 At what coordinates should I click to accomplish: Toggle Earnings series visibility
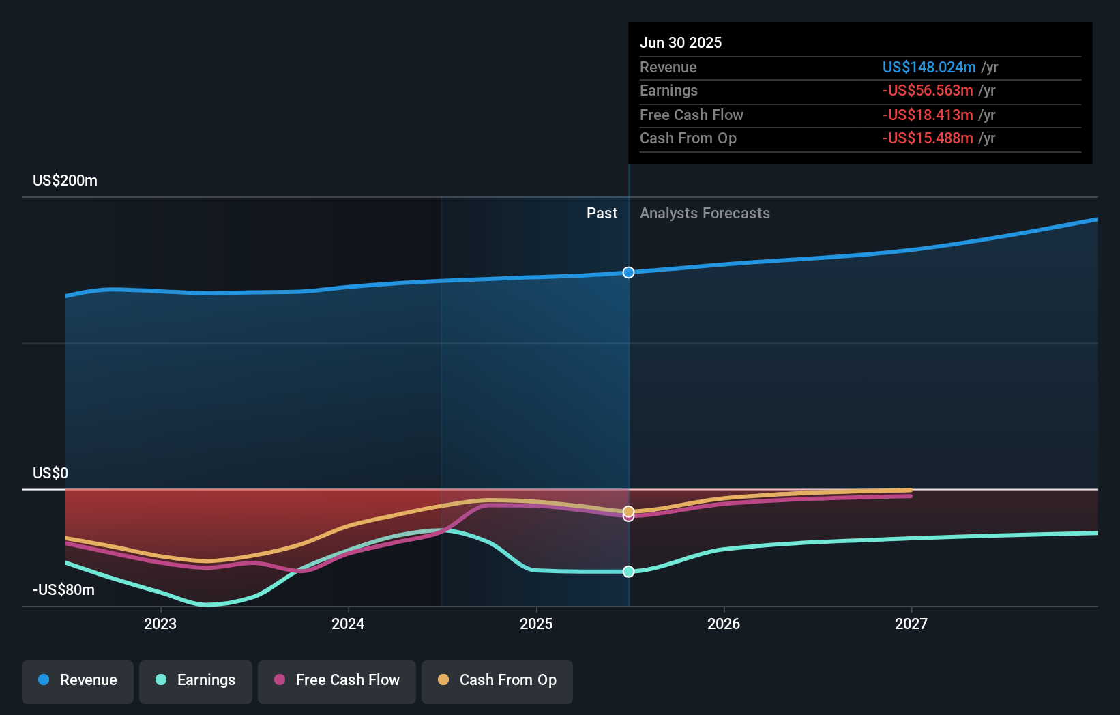coord(196,680)
